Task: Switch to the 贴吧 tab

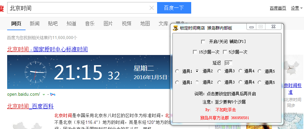Action: pos(53,23)
